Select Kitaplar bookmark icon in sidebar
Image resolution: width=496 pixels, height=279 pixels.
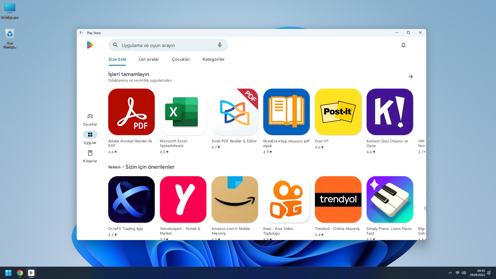tap(90, 153)
